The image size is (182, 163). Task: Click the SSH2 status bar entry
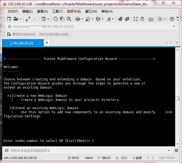73,158
